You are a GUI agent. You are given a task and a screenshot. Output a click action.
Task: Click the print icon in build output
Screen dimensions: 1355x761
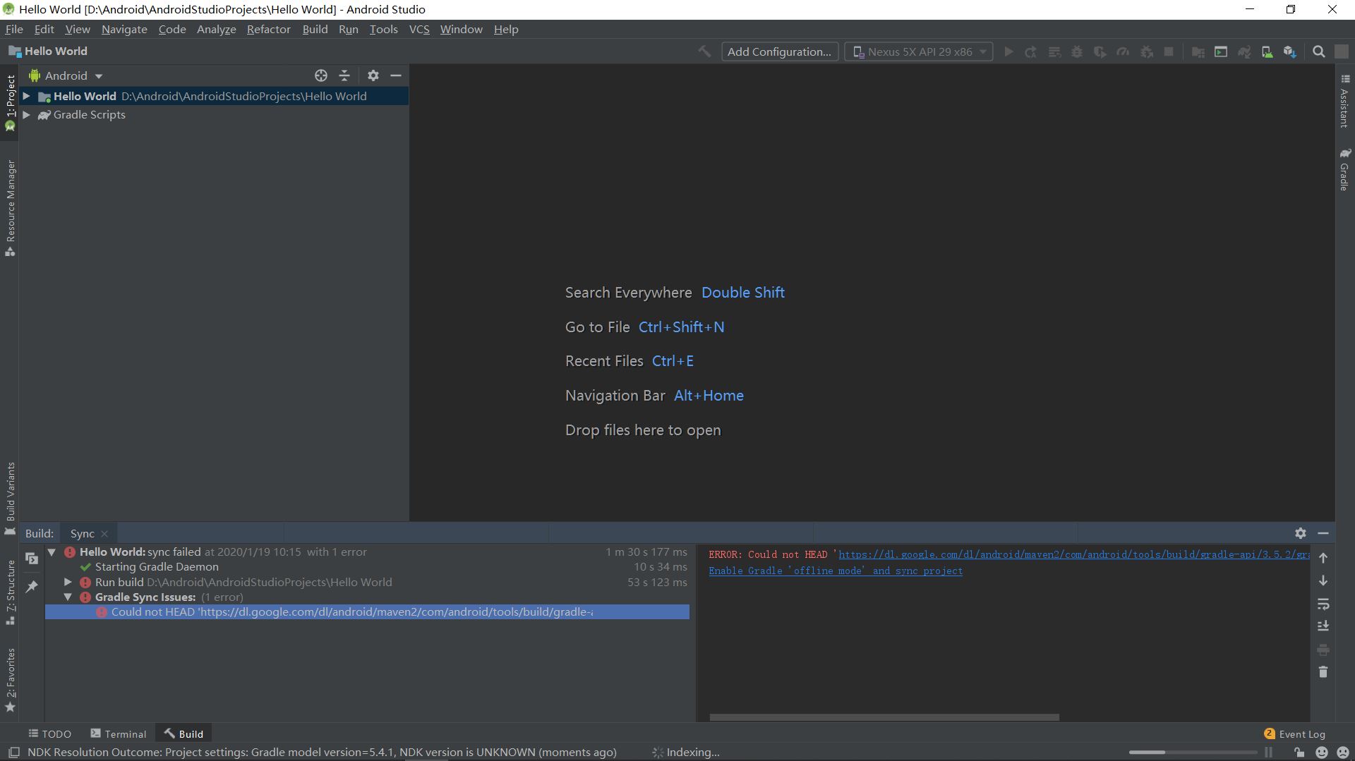(x=1323, y=650)
